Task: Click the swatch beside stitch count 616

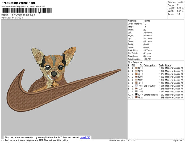Action: (136, 83)
